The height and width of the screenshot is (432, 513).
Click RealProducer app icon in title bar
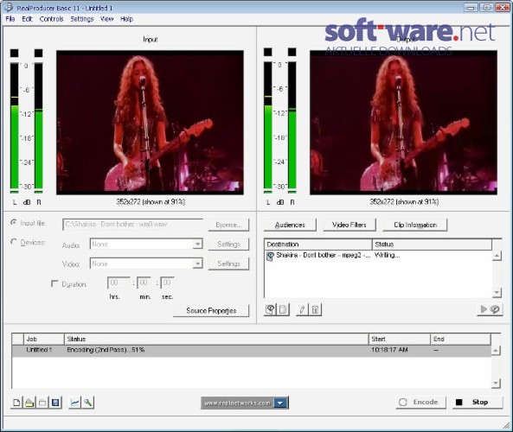click(x=9, y=7)
